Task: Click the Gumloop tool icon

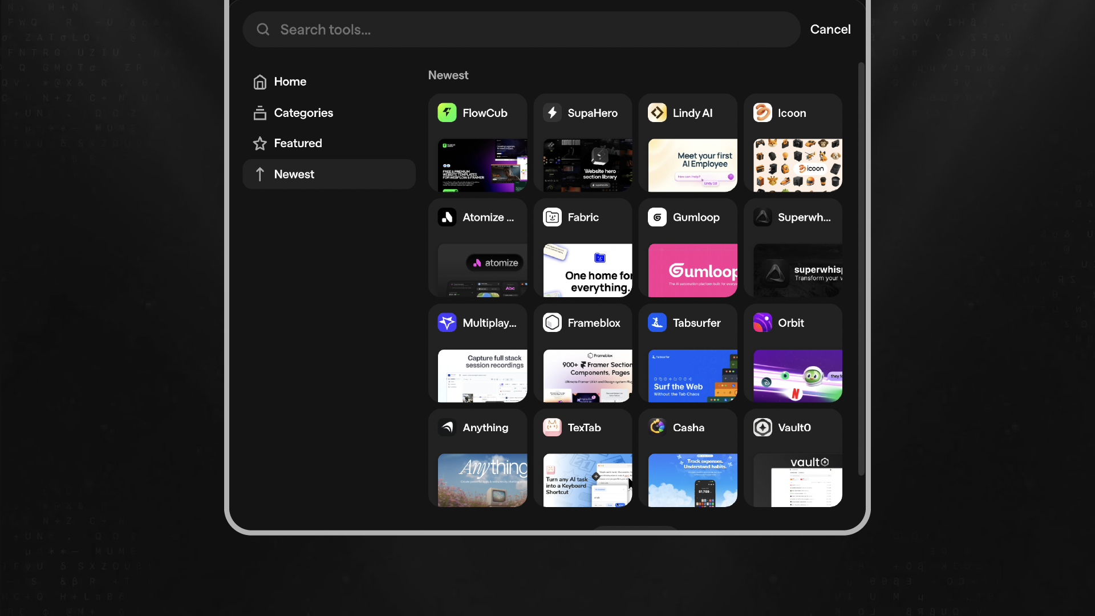Action: point(657,217)
